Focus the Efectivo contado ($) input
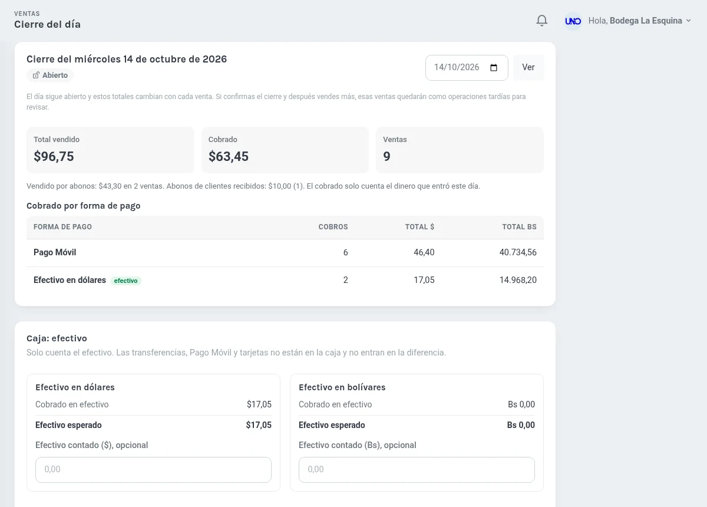 pos(153,469)
